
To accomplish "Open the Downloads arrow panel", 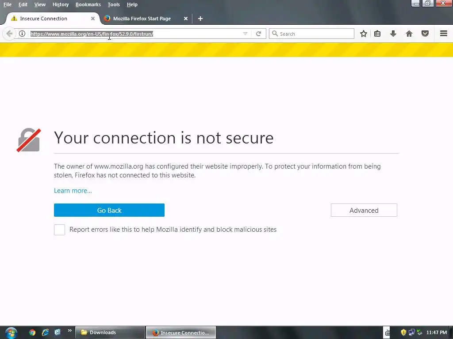I will click(x=393, y=34).
